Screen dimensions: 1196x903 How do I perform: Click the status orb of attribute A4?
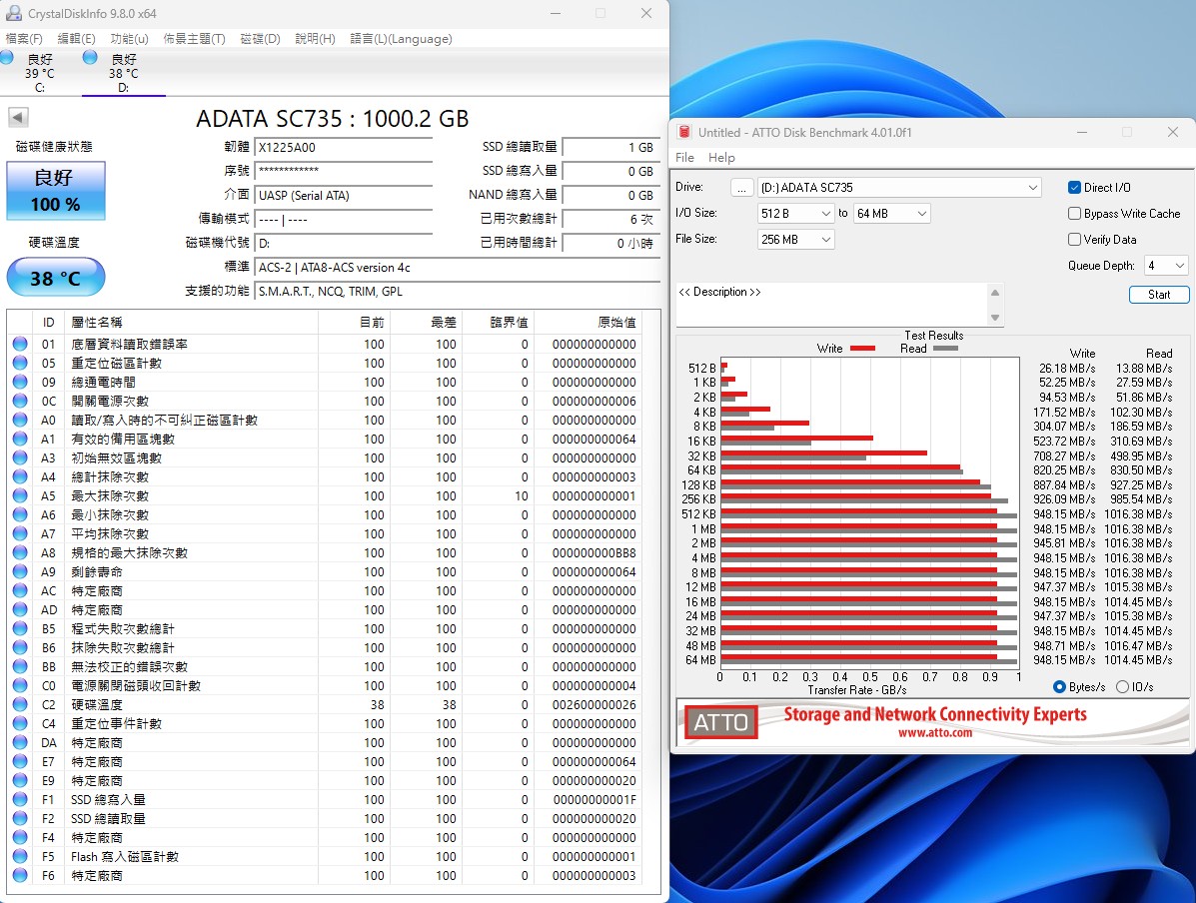coord(20,476)
